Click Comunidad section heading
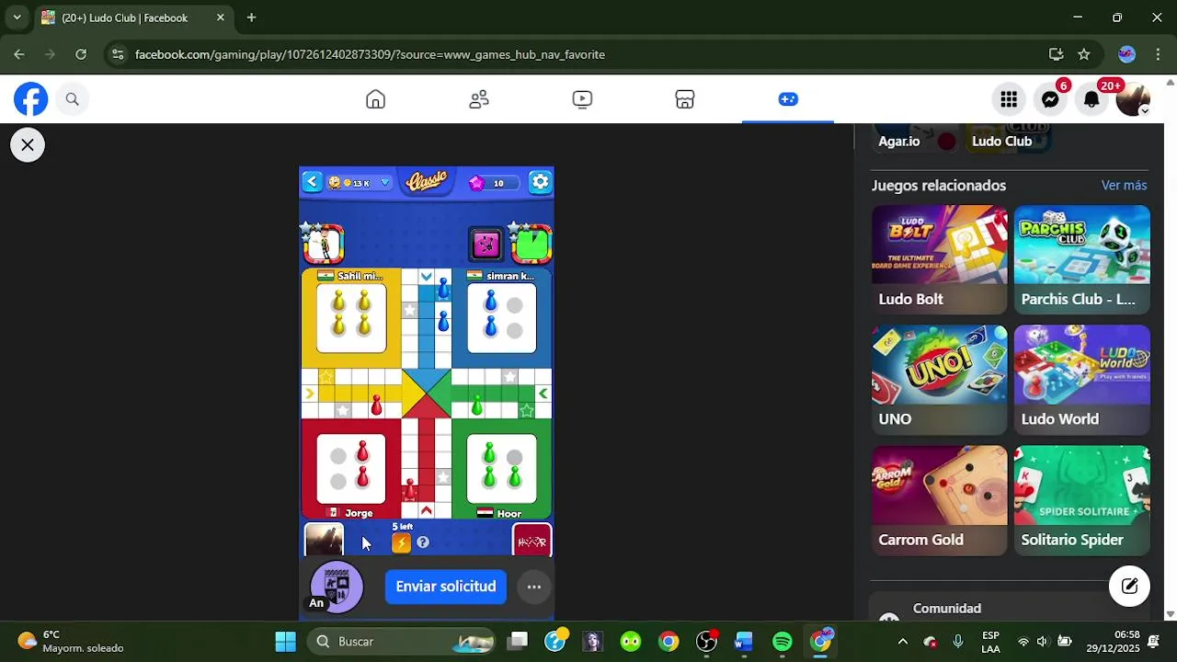Viewport: 1177px width, 662px height. pos(947,609)
